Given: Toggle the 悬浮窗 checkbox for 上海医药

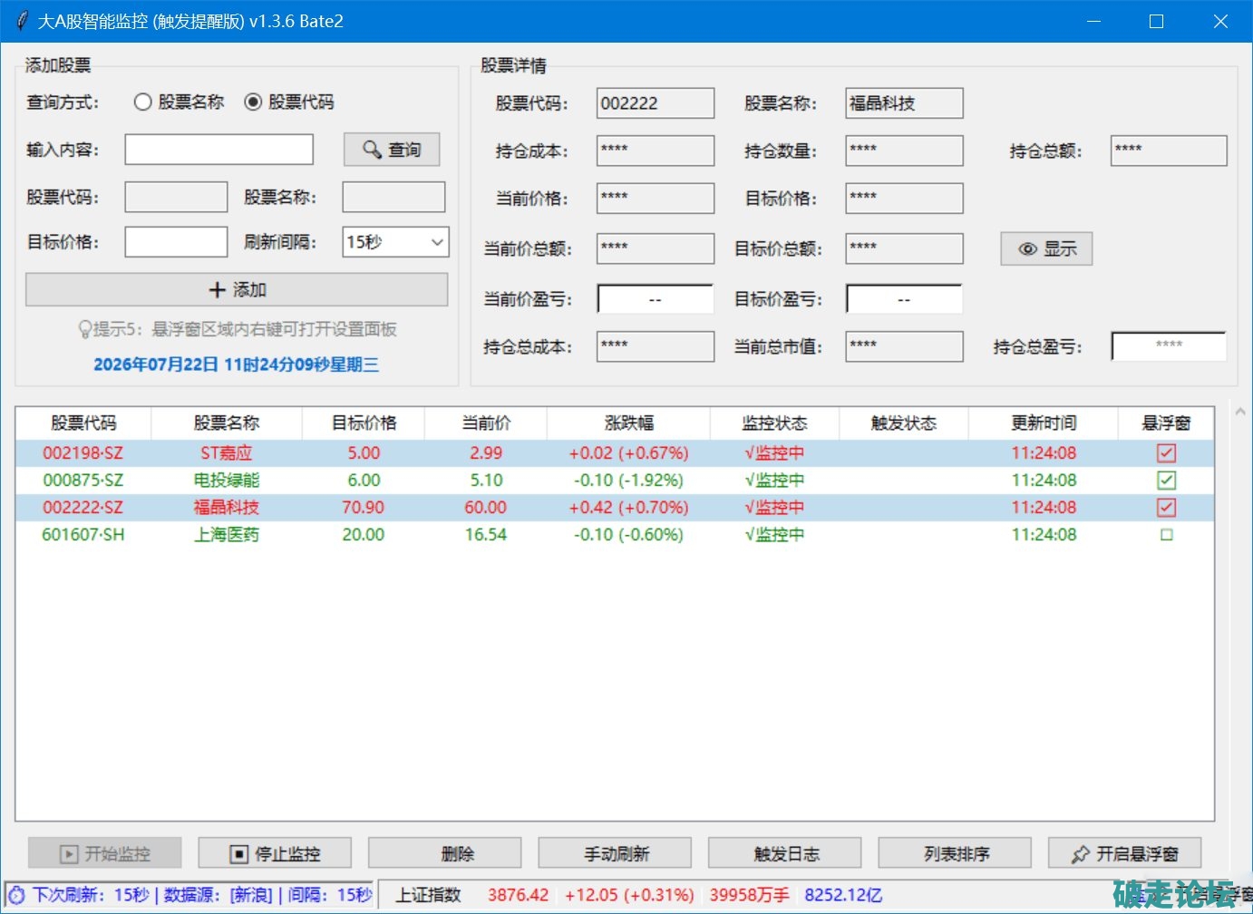Looking at the screenshot, I should click(x=1167, y=535).
